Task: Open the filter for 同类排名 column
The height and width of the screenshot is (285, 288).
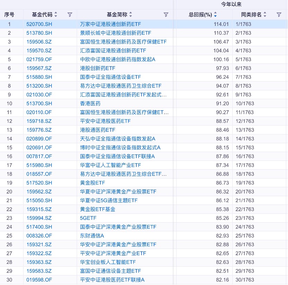Action: 279,15
